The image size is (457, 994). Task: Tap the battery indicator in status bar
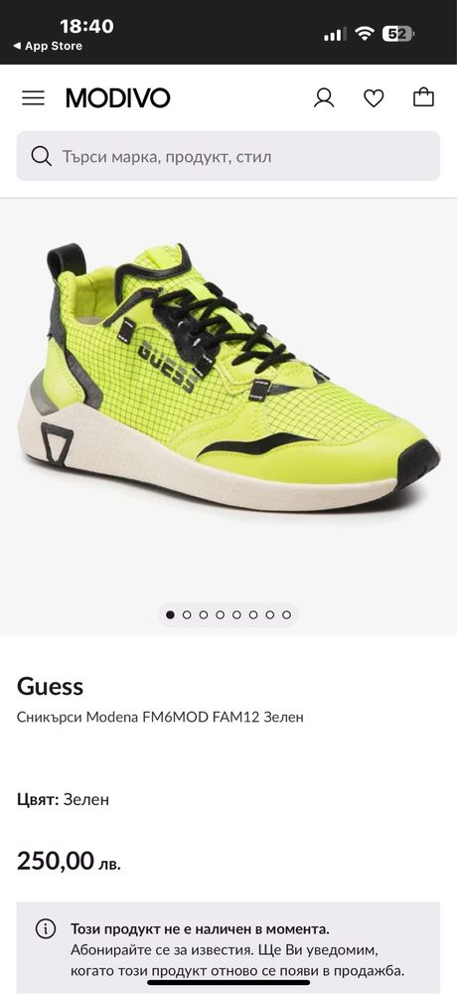tap(398, 34)
